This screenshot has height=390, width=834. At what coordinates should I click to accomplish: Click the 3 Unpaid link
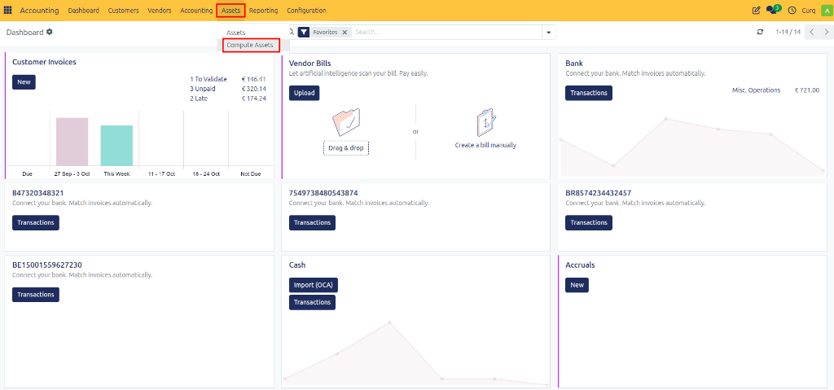click(202, 89)
